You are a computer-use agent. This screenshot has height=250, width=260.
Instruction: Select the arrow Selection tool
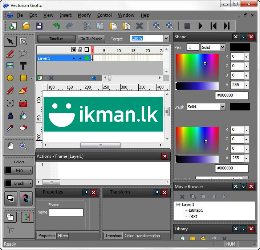click(x=10, y=41)
